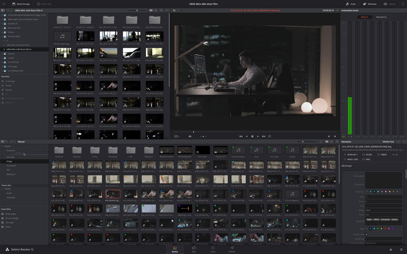Expand the Promise RAID drive tree
This screenshot has width=407, height=254.
[3, 37]
